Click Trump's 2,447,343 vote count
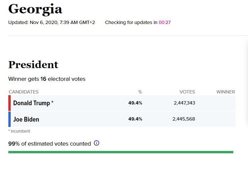 [x=184, y=103]
